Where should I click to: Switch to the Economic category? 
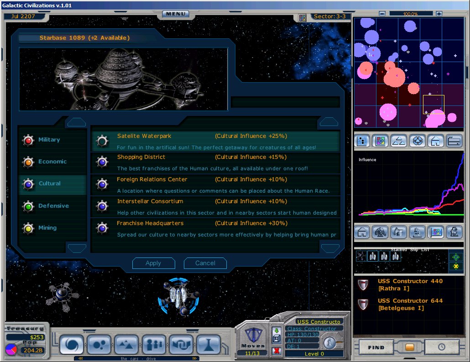click(x=53, y=162)
